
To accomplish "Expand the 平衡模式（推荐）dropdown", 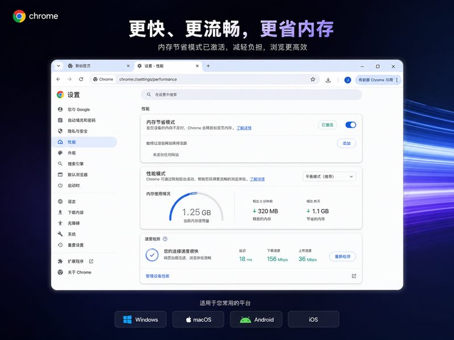I will 330,176.
